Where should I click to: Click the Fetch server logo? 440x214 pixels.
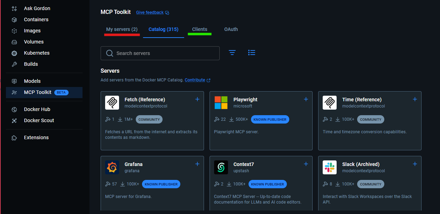pyautogui.click(x=112, y=103)
